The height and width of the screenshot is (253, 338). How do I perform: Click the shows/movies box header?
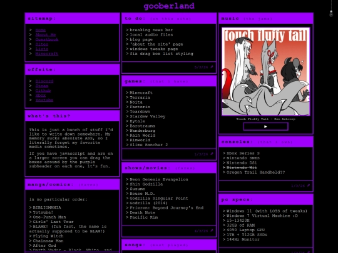(x=169, y=168)
